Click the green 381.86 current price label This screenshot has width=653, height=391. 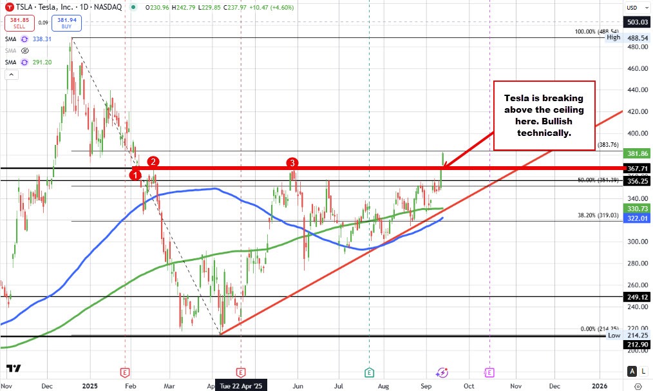pos(637,153)
